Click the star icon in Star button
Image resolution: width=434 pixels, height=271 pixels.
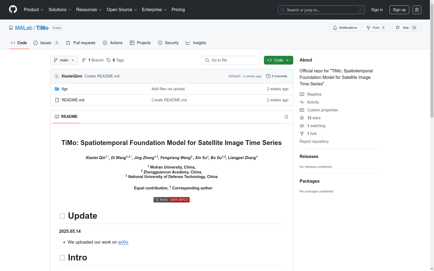(398, 27)
